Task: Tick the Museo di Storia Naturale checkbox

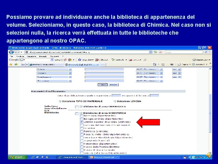Action: (x=82, y=150)
